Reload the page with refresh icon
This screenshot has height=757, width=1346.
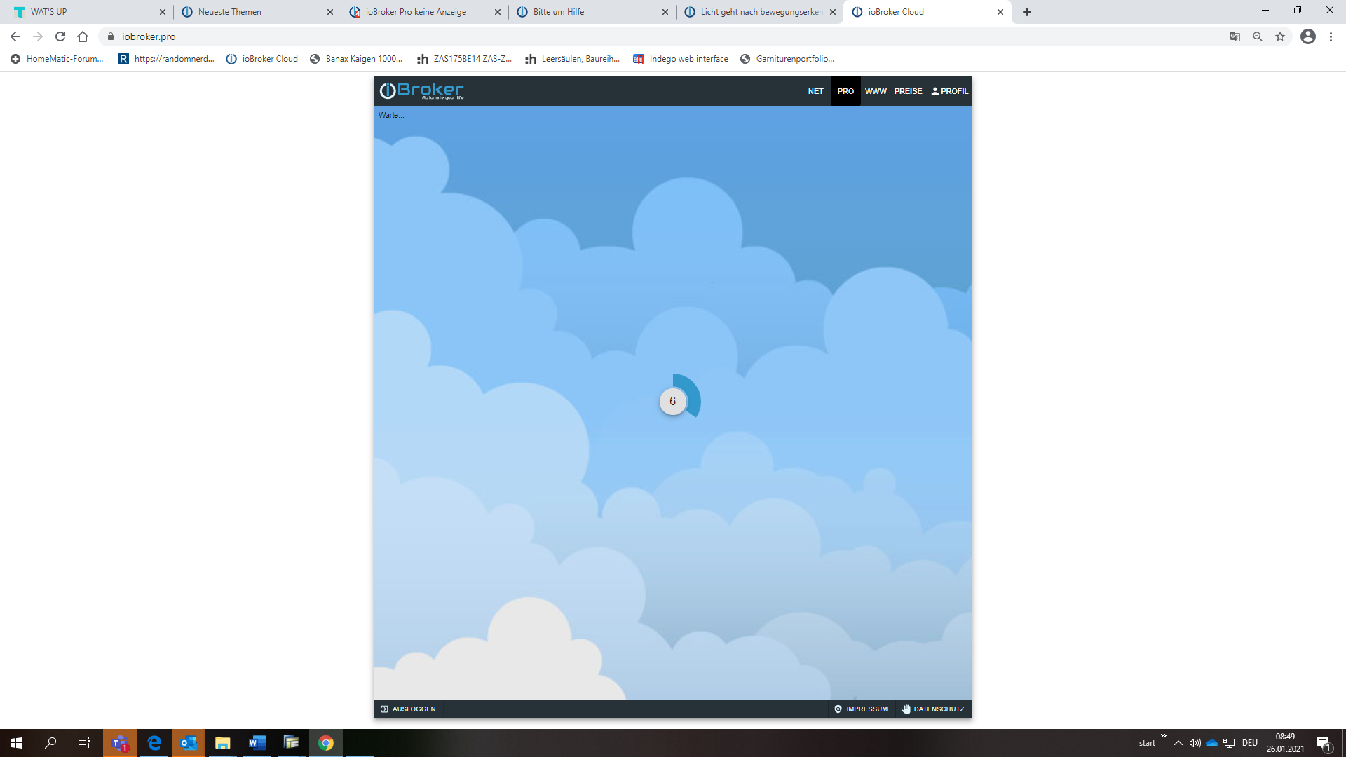(x=60, y=36)
